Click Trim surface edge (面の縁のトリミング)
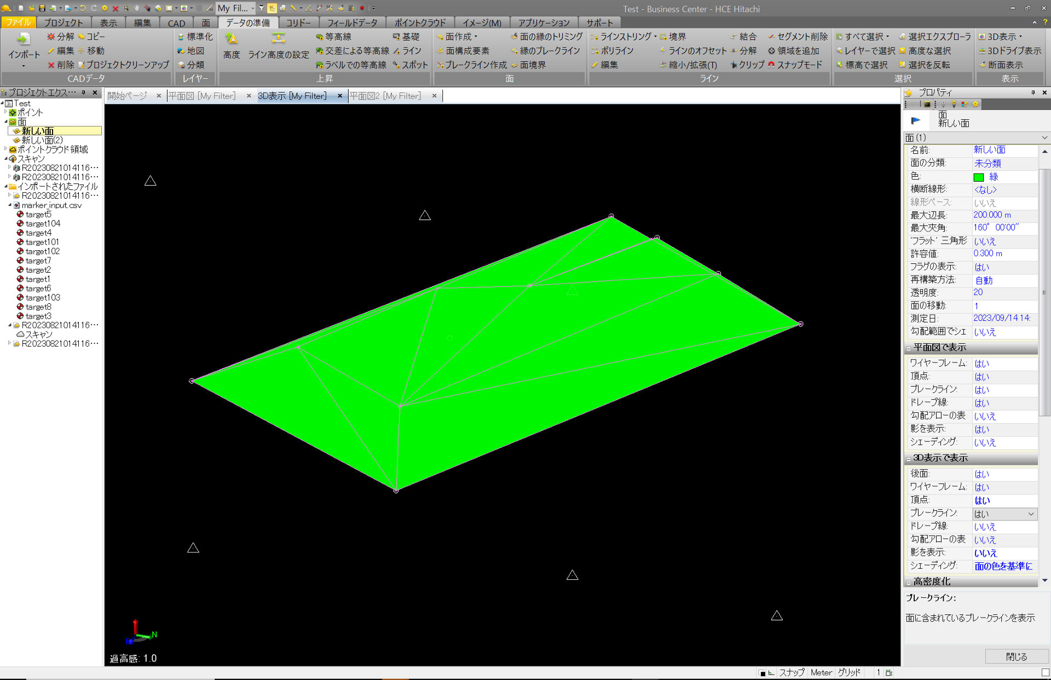The width and height of the screenshot is (1051, 680). (x=546, y=37)
